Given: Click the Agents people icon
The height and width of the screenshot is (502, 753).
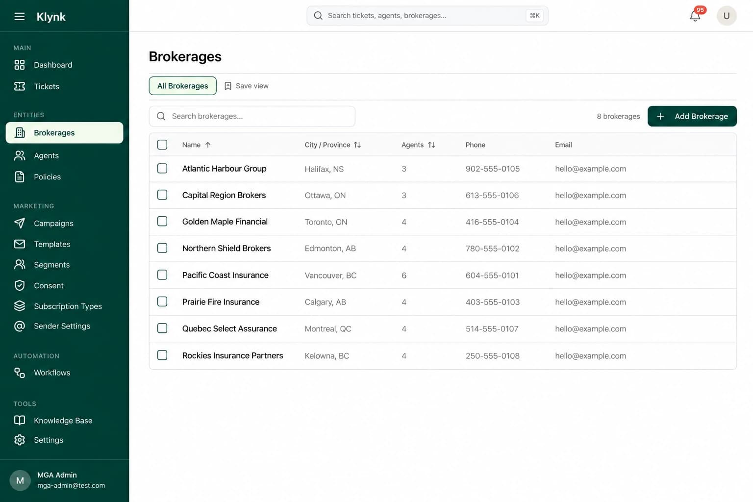Looking at the screenshot, I should pyautogui.click(x=20, y=155).
